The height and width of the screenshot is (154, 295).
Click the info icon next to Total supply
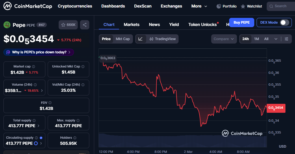(x=34, y=120)
